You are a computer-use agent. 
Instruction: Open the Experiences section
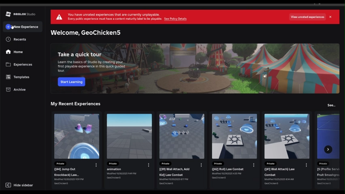pos(23,64)
